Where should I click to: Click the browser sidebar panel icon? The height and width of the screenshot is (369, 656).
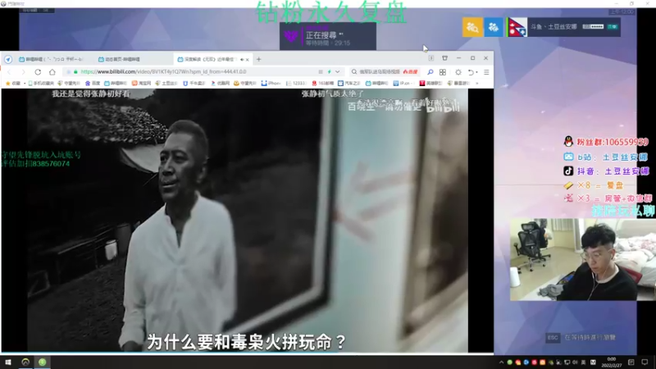pos(431,58)
